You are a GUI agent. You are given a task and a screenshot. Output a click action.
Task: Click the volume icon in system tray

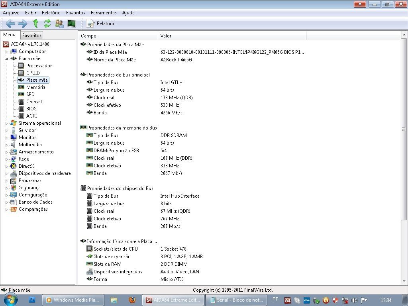[x=354, y=300]
